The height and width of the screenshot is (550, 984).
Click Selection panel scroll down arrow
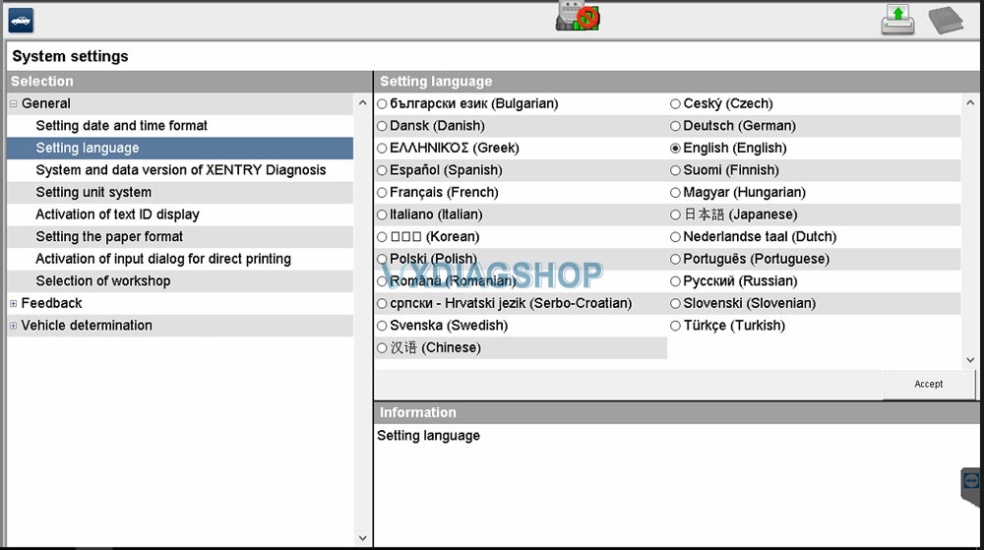pos(363,538)
